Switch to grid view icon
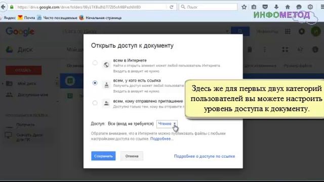This screenshot has width=324, height=182. [x=285, y=50]
